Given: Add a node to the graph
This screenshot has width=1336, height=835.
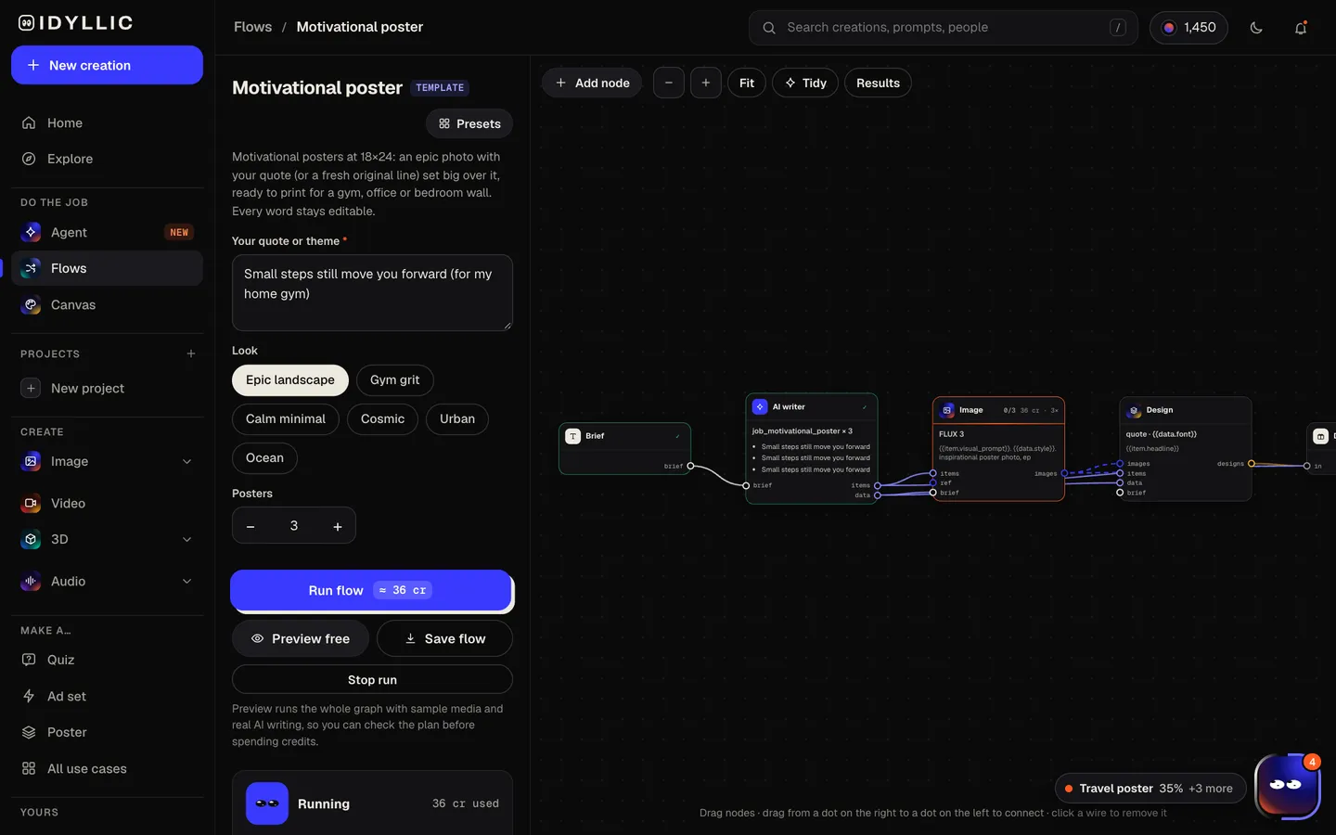Looking at the screenshot, I should (592, 83).
